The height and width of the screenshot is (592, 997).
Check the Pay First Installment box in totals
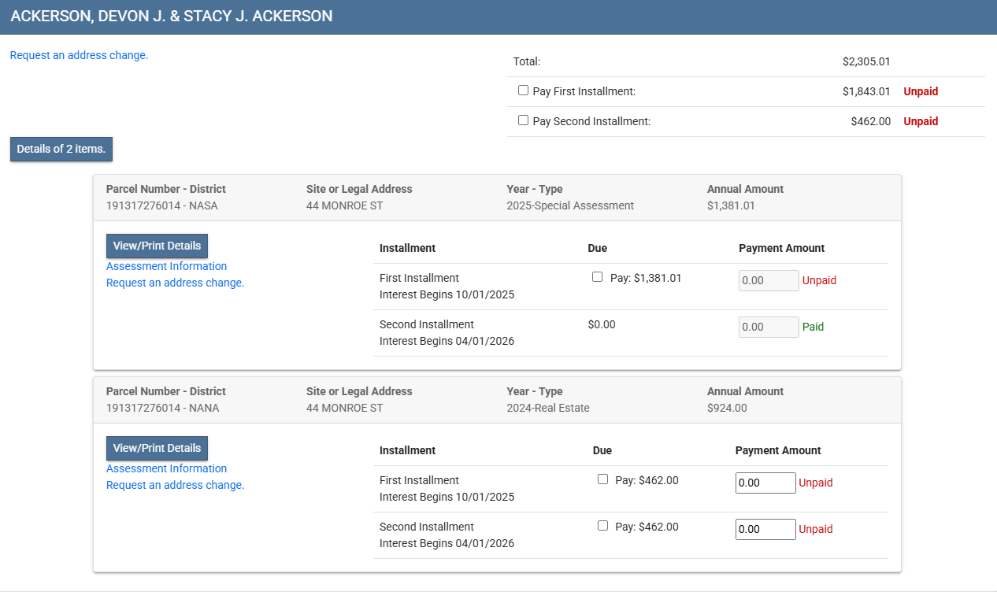(523, 91)
